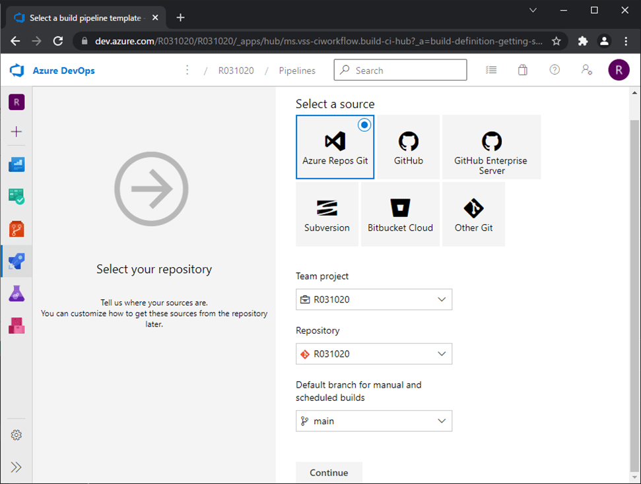The width and height of the screenshot is (641, 484).
Task: Open the Repos hub in sidebar
Action: [17, 229]
